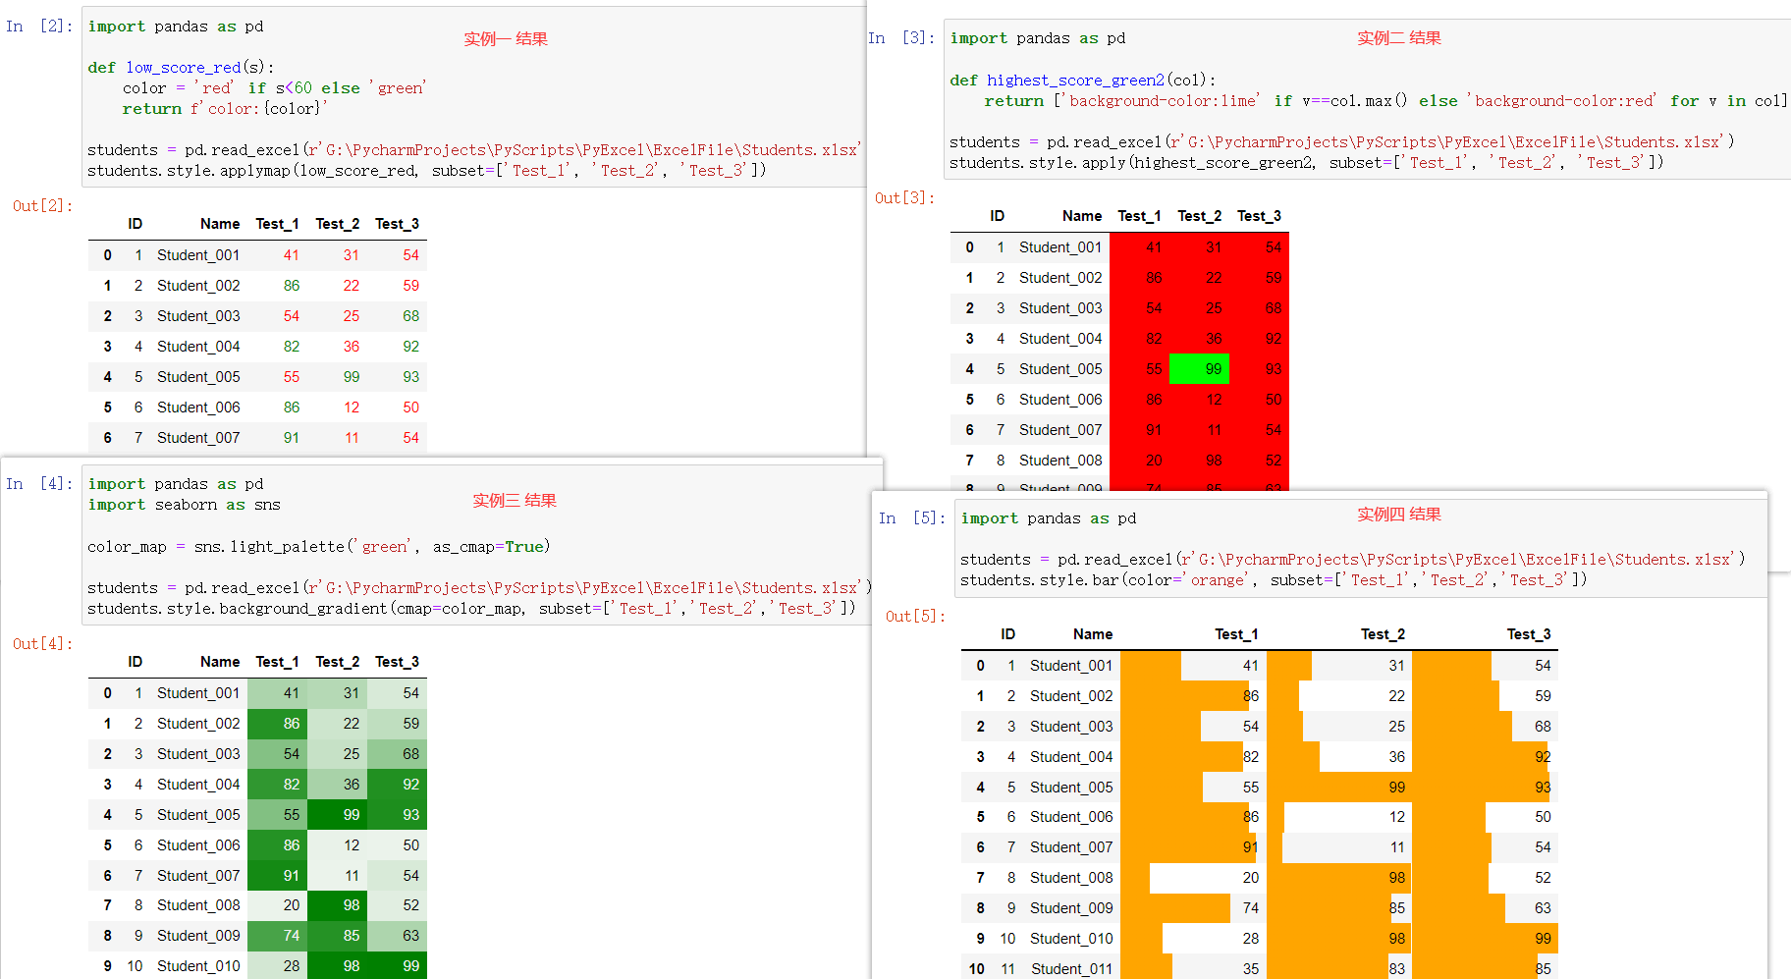Click Student_008's Test_1 value 20 in Out[5]
This screenshot has width=1791, height=979.
tap(1250, 878)
